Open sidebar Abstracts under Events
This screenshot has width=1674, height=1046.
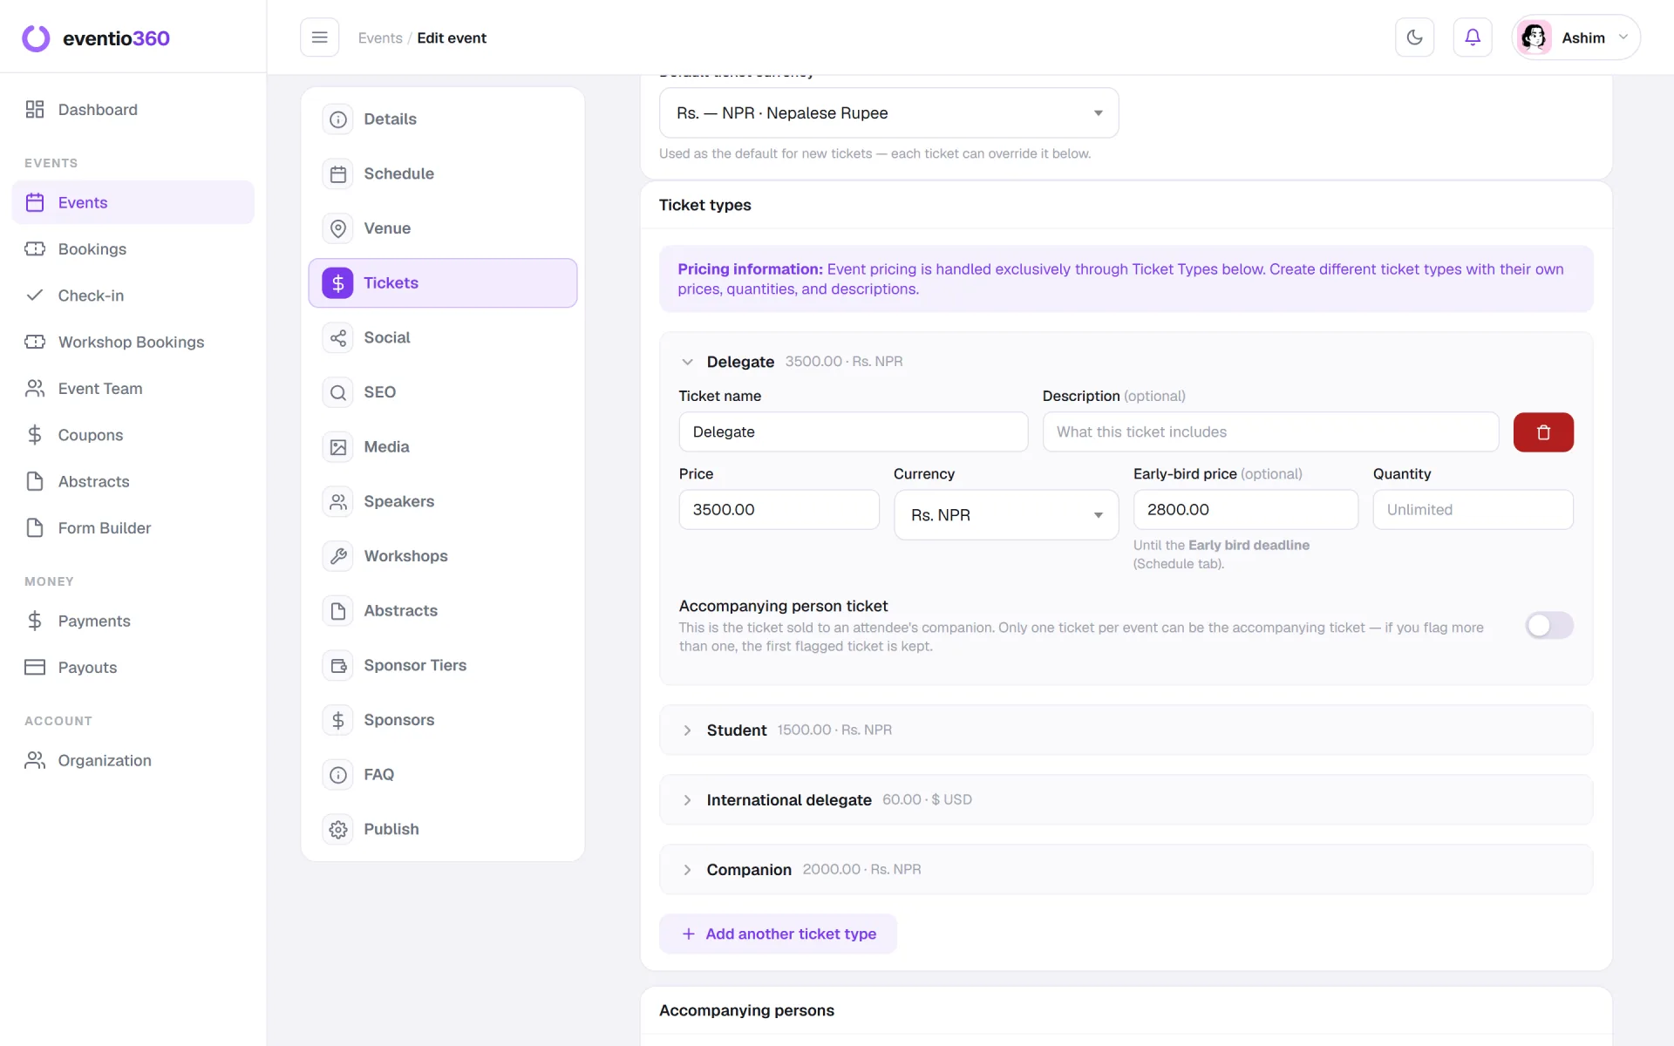(x=133, y=481)
